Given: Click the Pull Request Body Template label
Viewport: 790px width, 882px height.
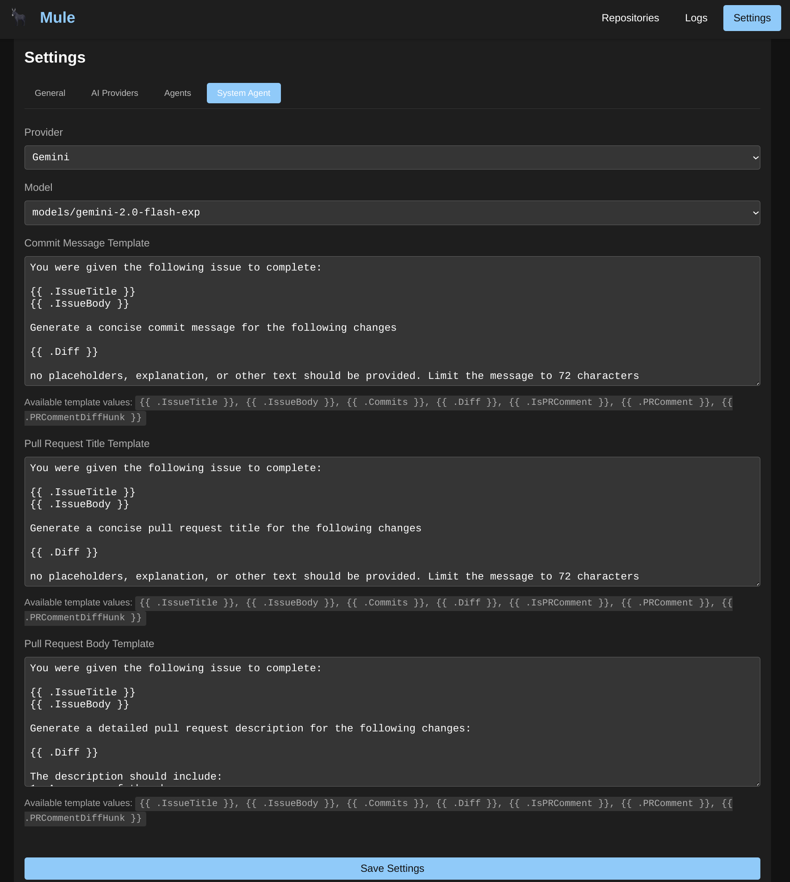Looking at the screenshot, I should [89, 644].
